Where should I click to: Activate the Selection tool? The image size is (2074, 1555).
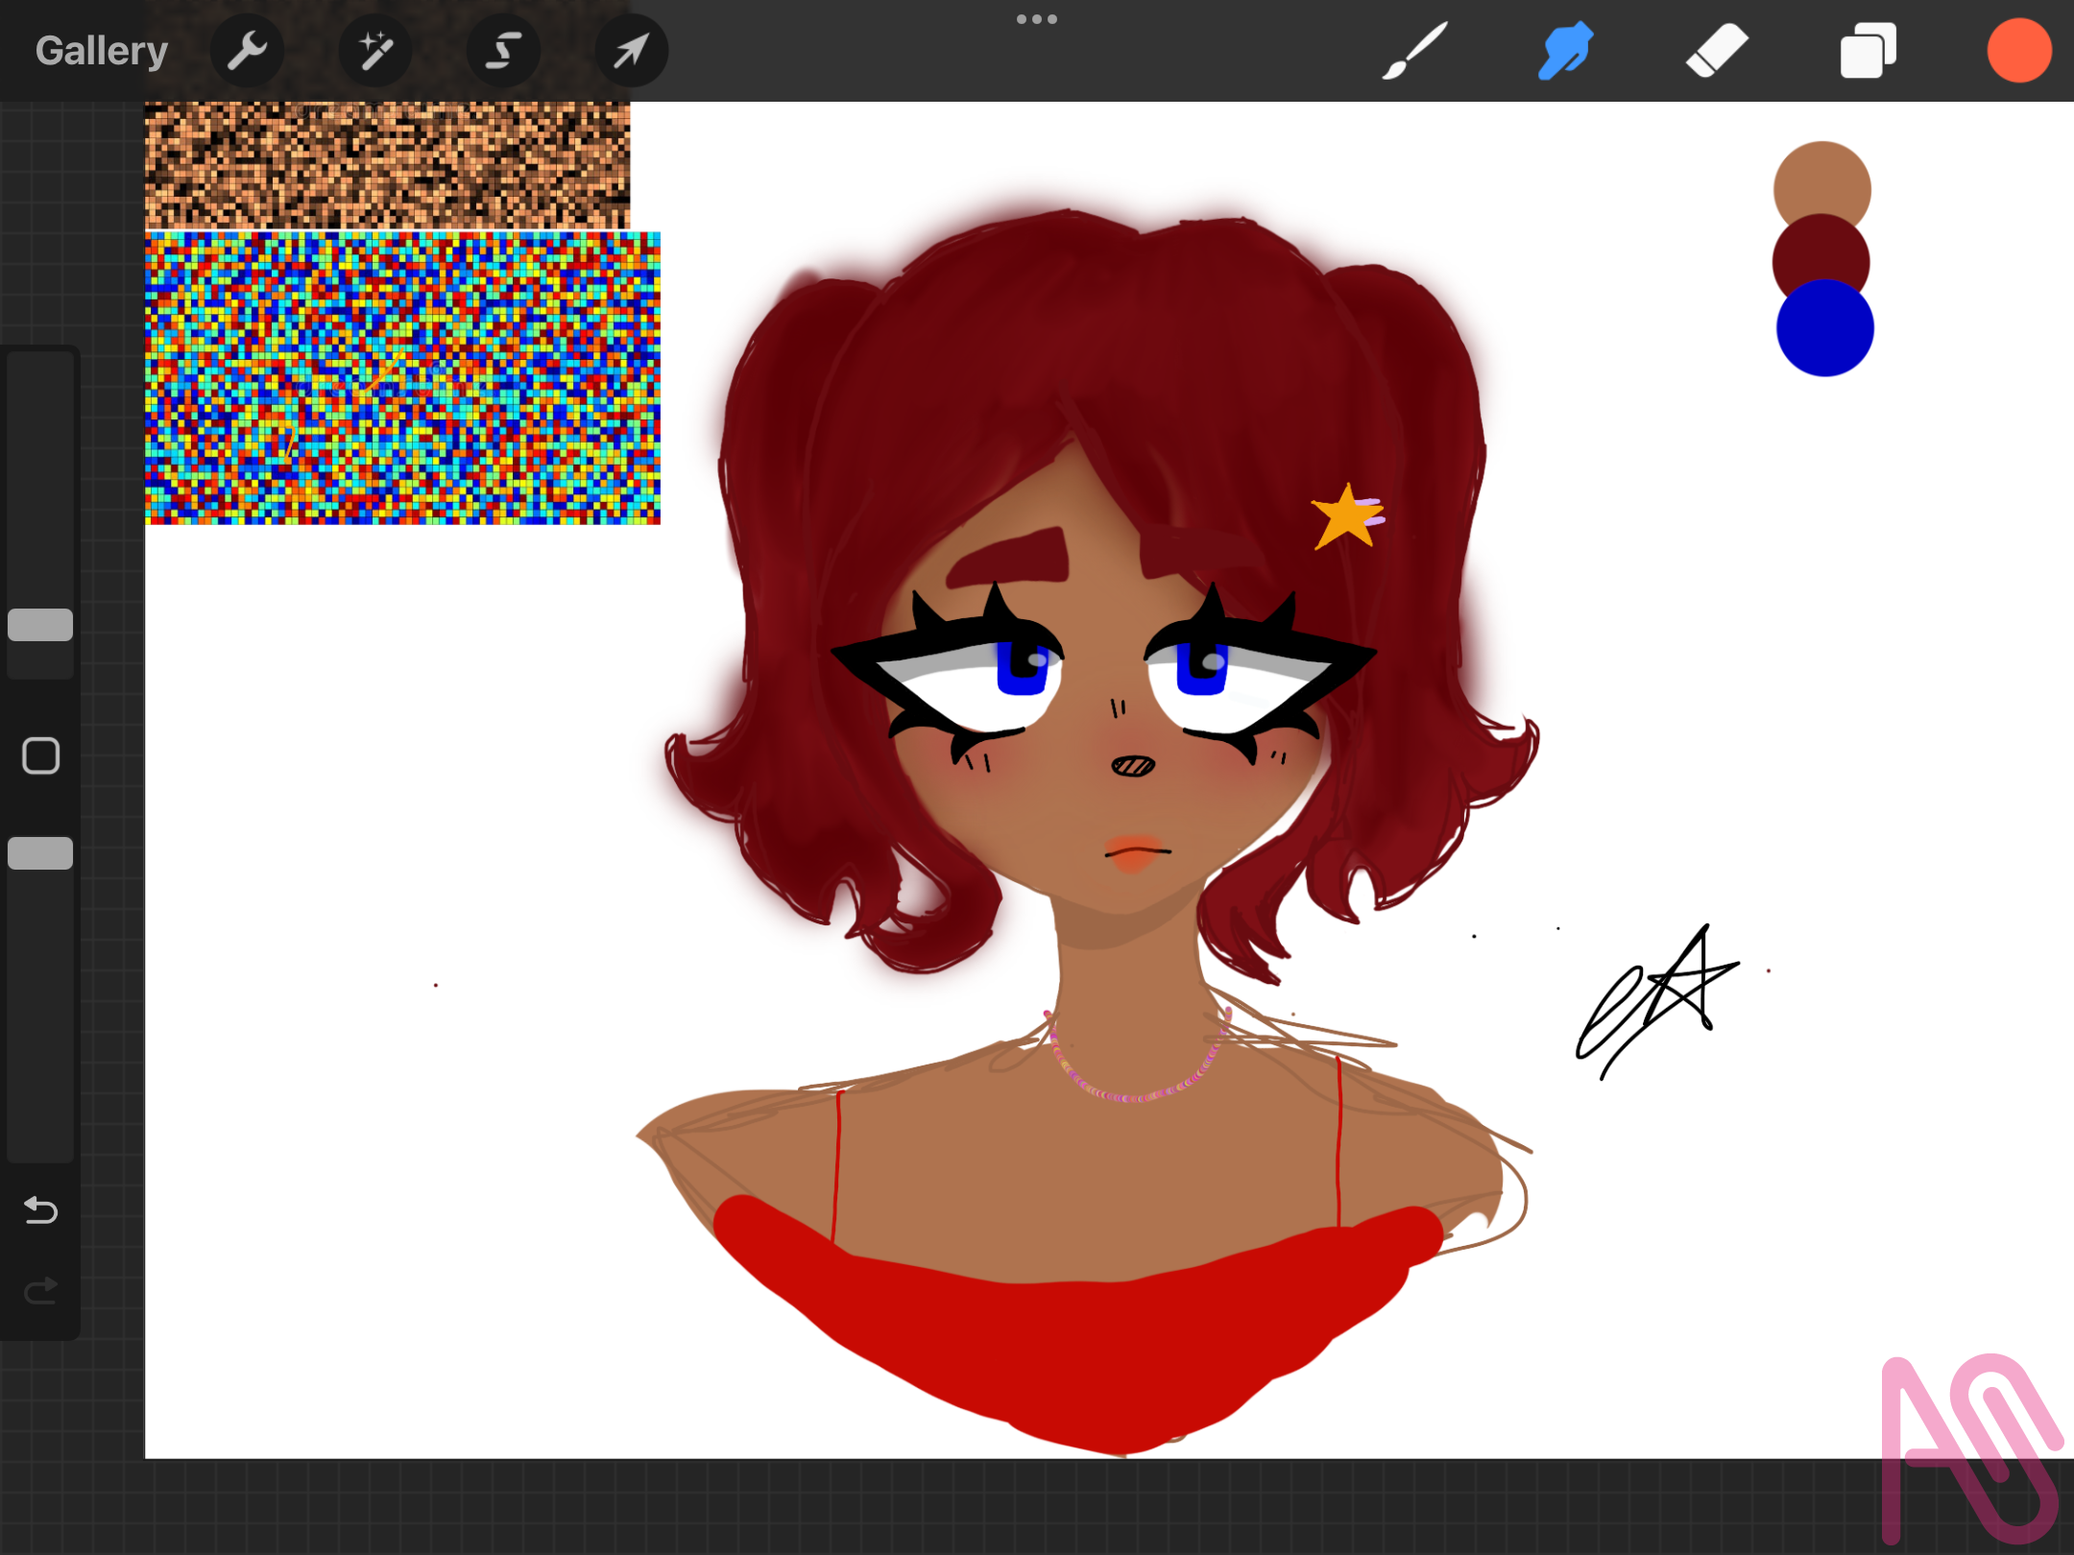502,51
